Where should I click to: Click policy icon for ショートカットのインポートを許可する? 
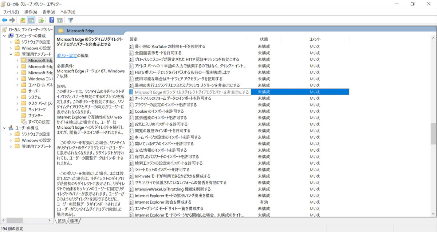[132, 169]
